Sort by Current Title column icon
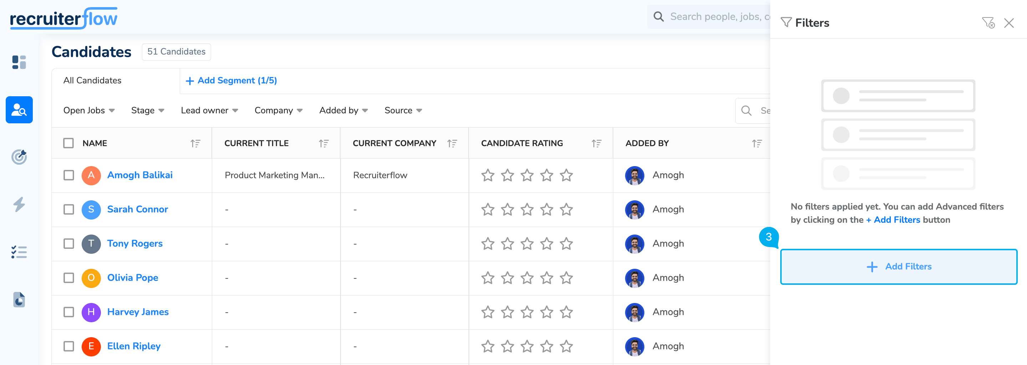Screen dimensions: 1027x365 click(x=323, y=143)
